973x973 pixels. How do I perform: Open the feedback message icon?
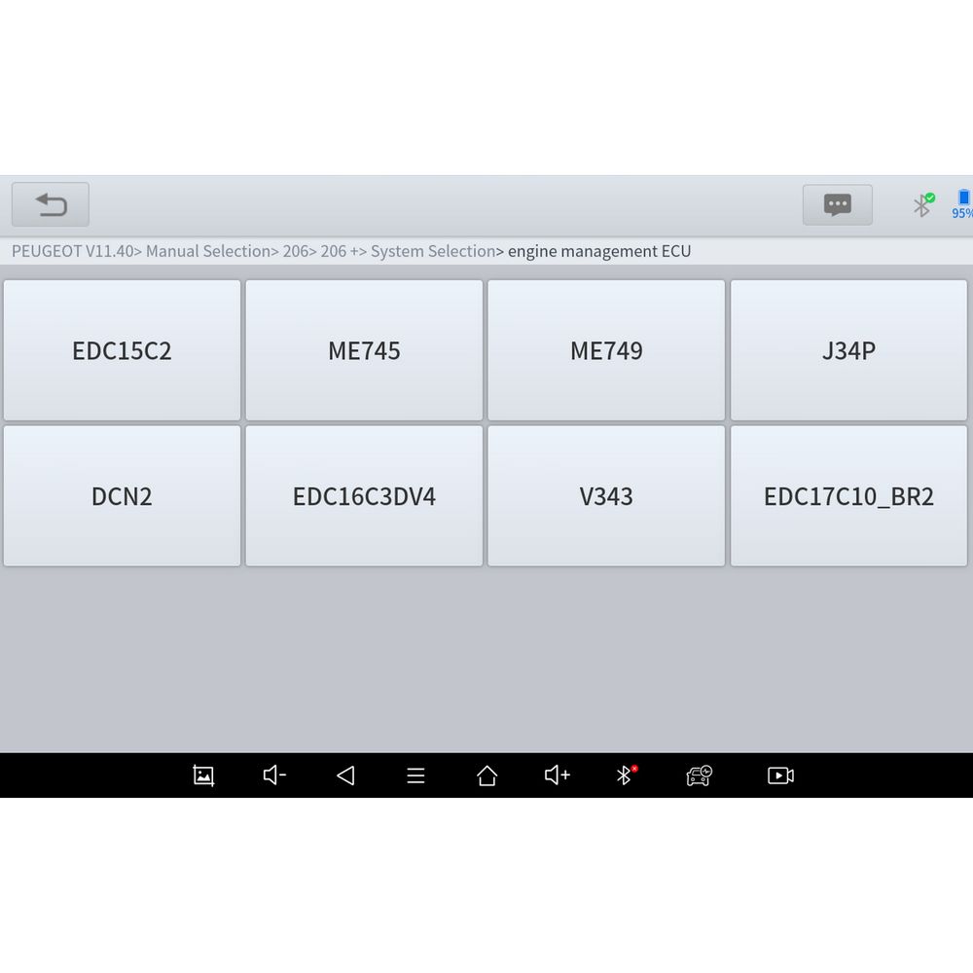(x=837, y=205)
